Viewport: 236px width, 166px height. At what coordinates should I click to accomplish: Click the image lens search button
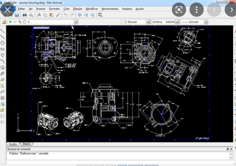pos(179,10)
